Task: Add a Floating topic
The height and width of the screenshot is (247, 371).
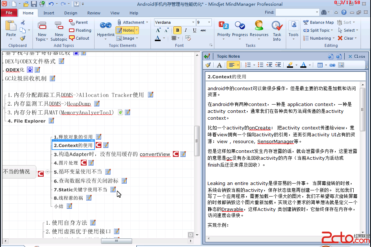Action: [x=80, y=30]
